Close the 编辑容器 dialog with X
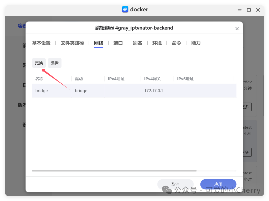Viewport: 269px width, 201px height. click(237, 29)
